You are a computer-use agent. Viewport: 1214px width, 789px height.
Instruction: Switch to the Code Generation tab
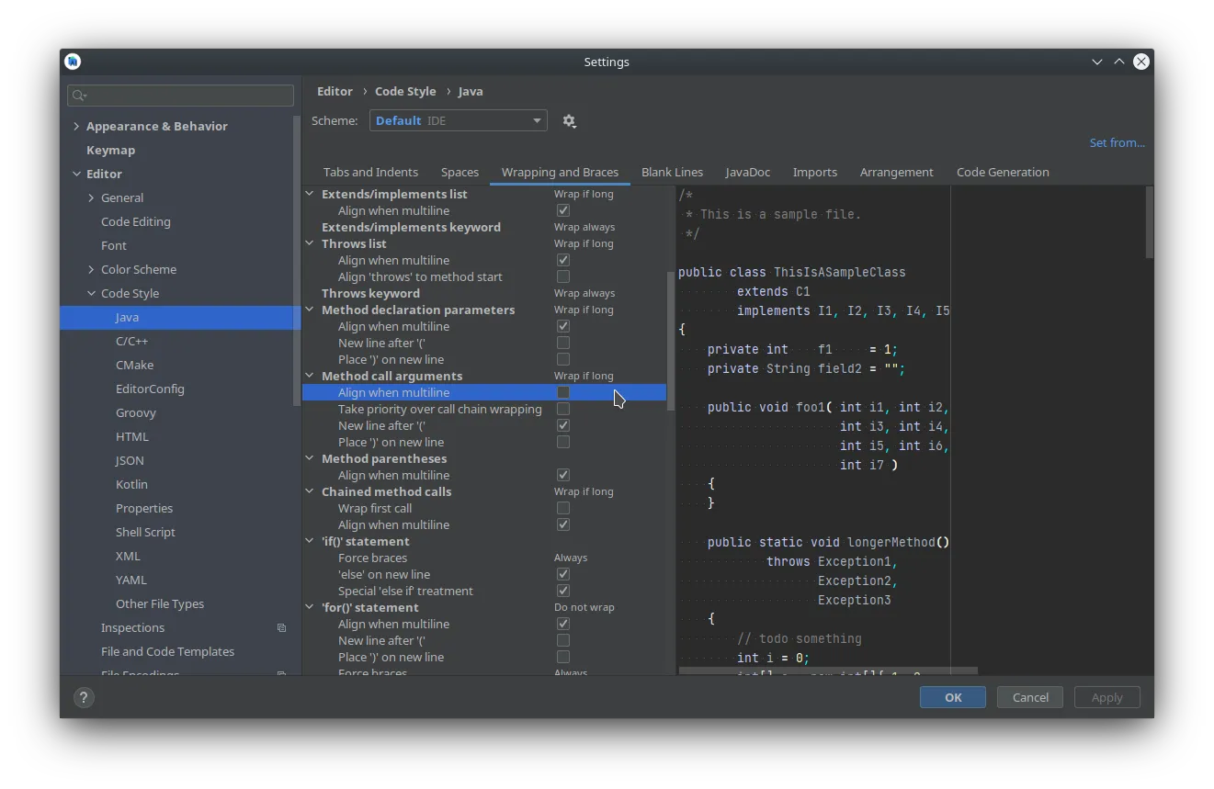pyautogui.click(x=1003, y=172)
